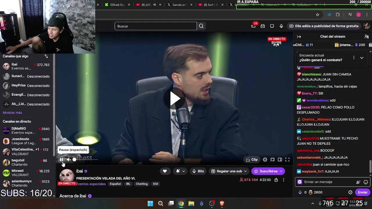Image resolution: width=372 pixels, height=209 pixels.
Task: Open the notification bell dropdown
Action: [x=180, y=171]
